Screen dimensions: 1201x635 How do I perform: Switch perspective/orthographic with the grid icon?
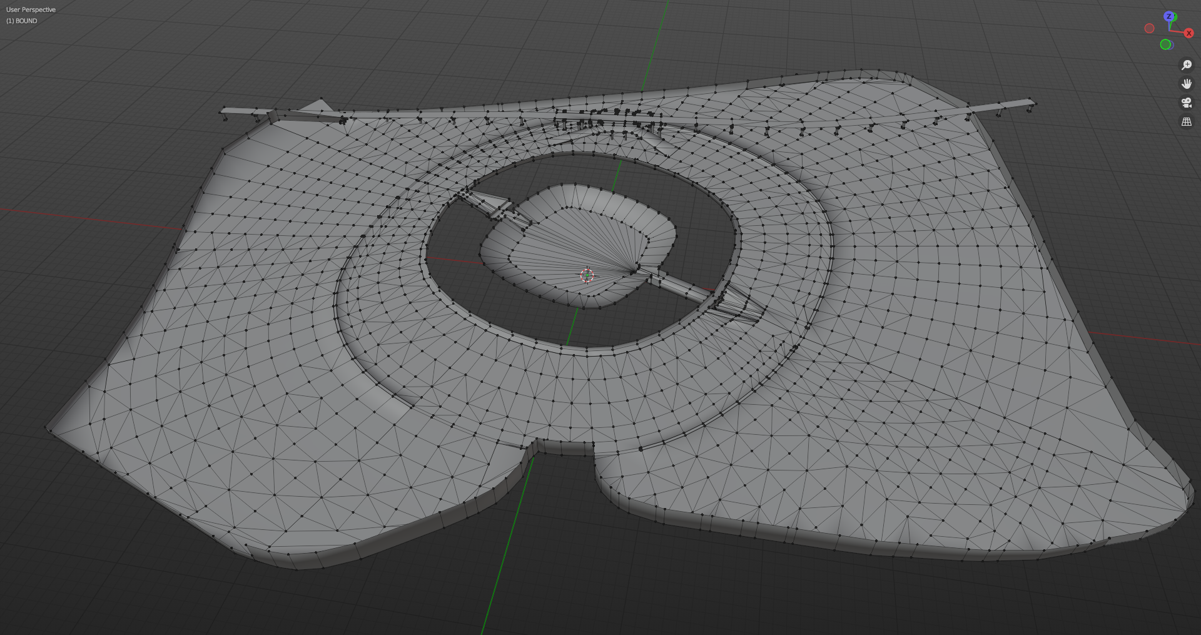[1187, 122]
